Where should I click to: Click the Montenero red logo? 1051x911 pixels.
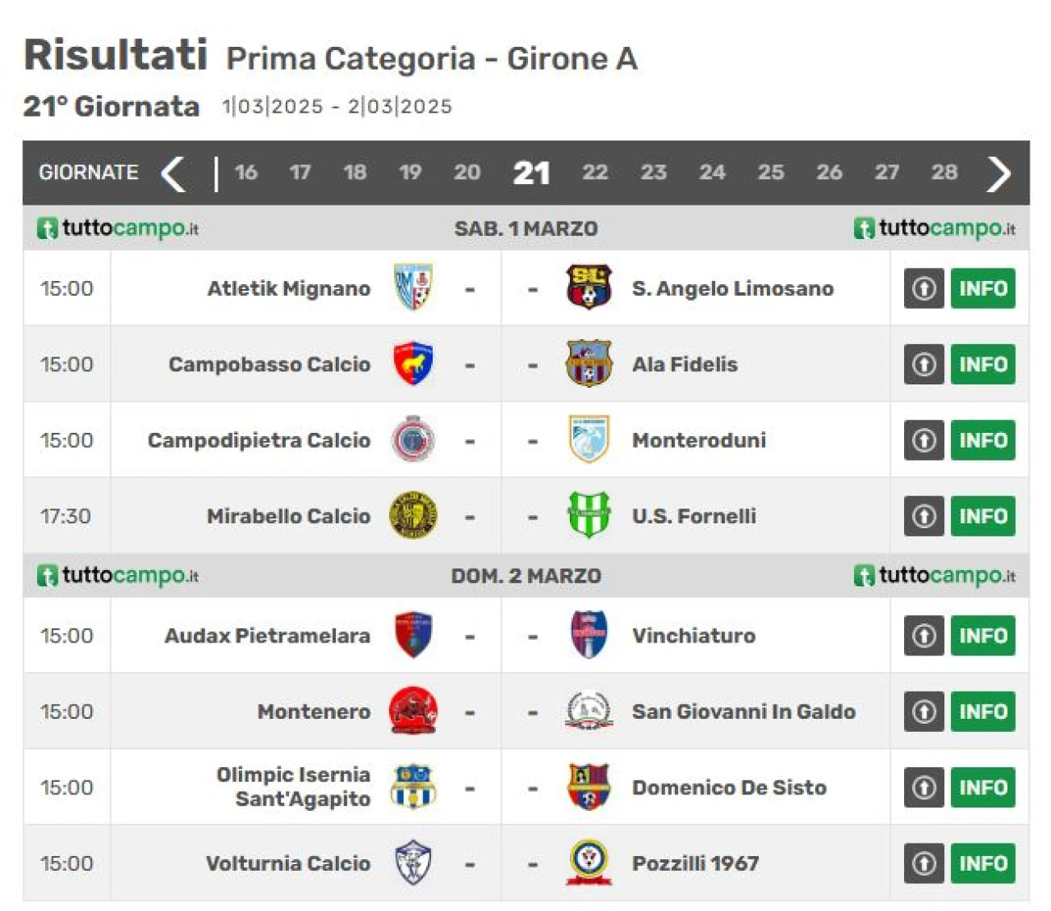[x=413, y=711]
